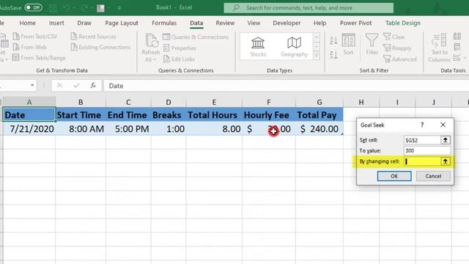469x264 pixels.
Task: Click the $ 240.00 Total Pay cell
Action: tap(320, 129)
